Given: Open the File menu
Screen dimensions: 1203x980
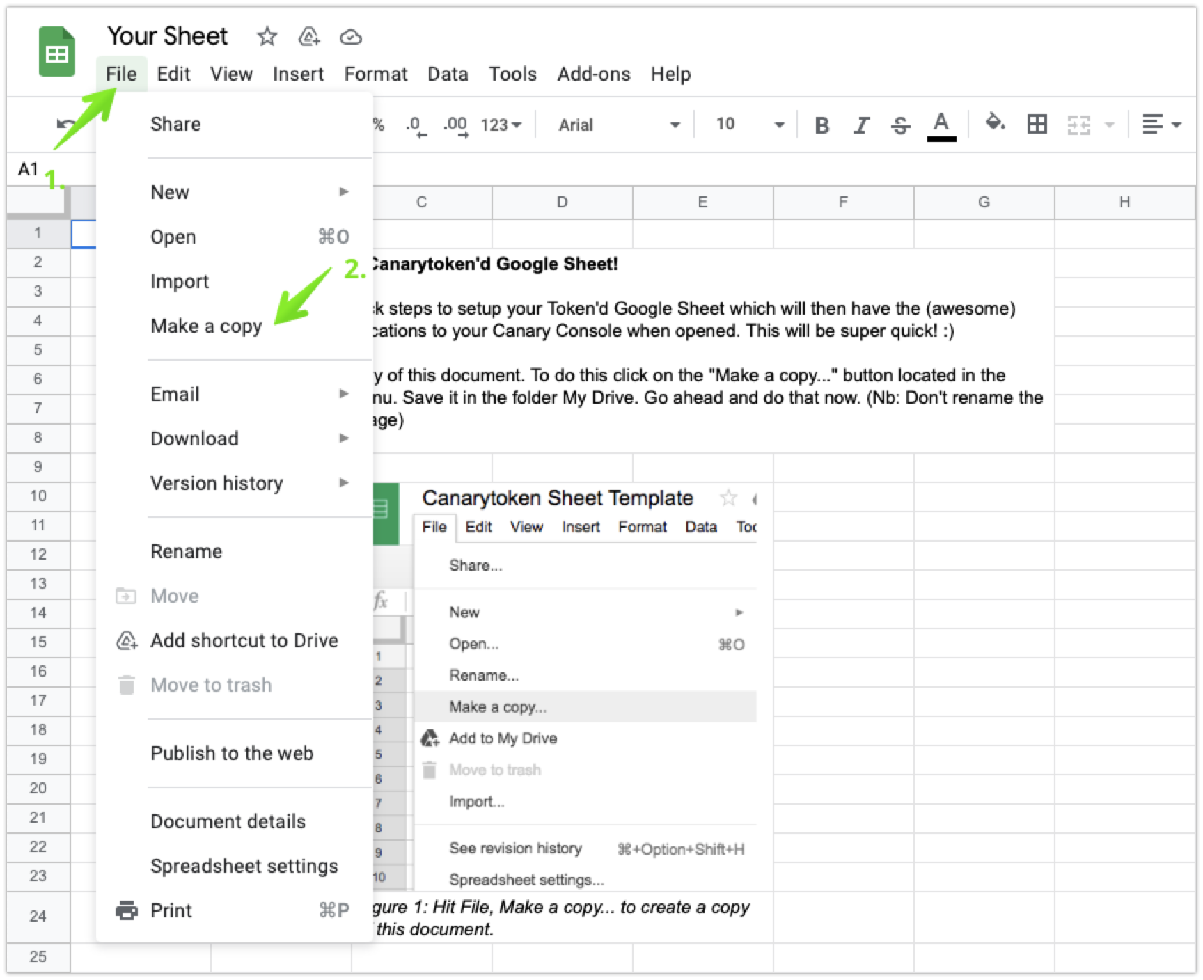Looking at the screenshot, I should pos(121,74).
